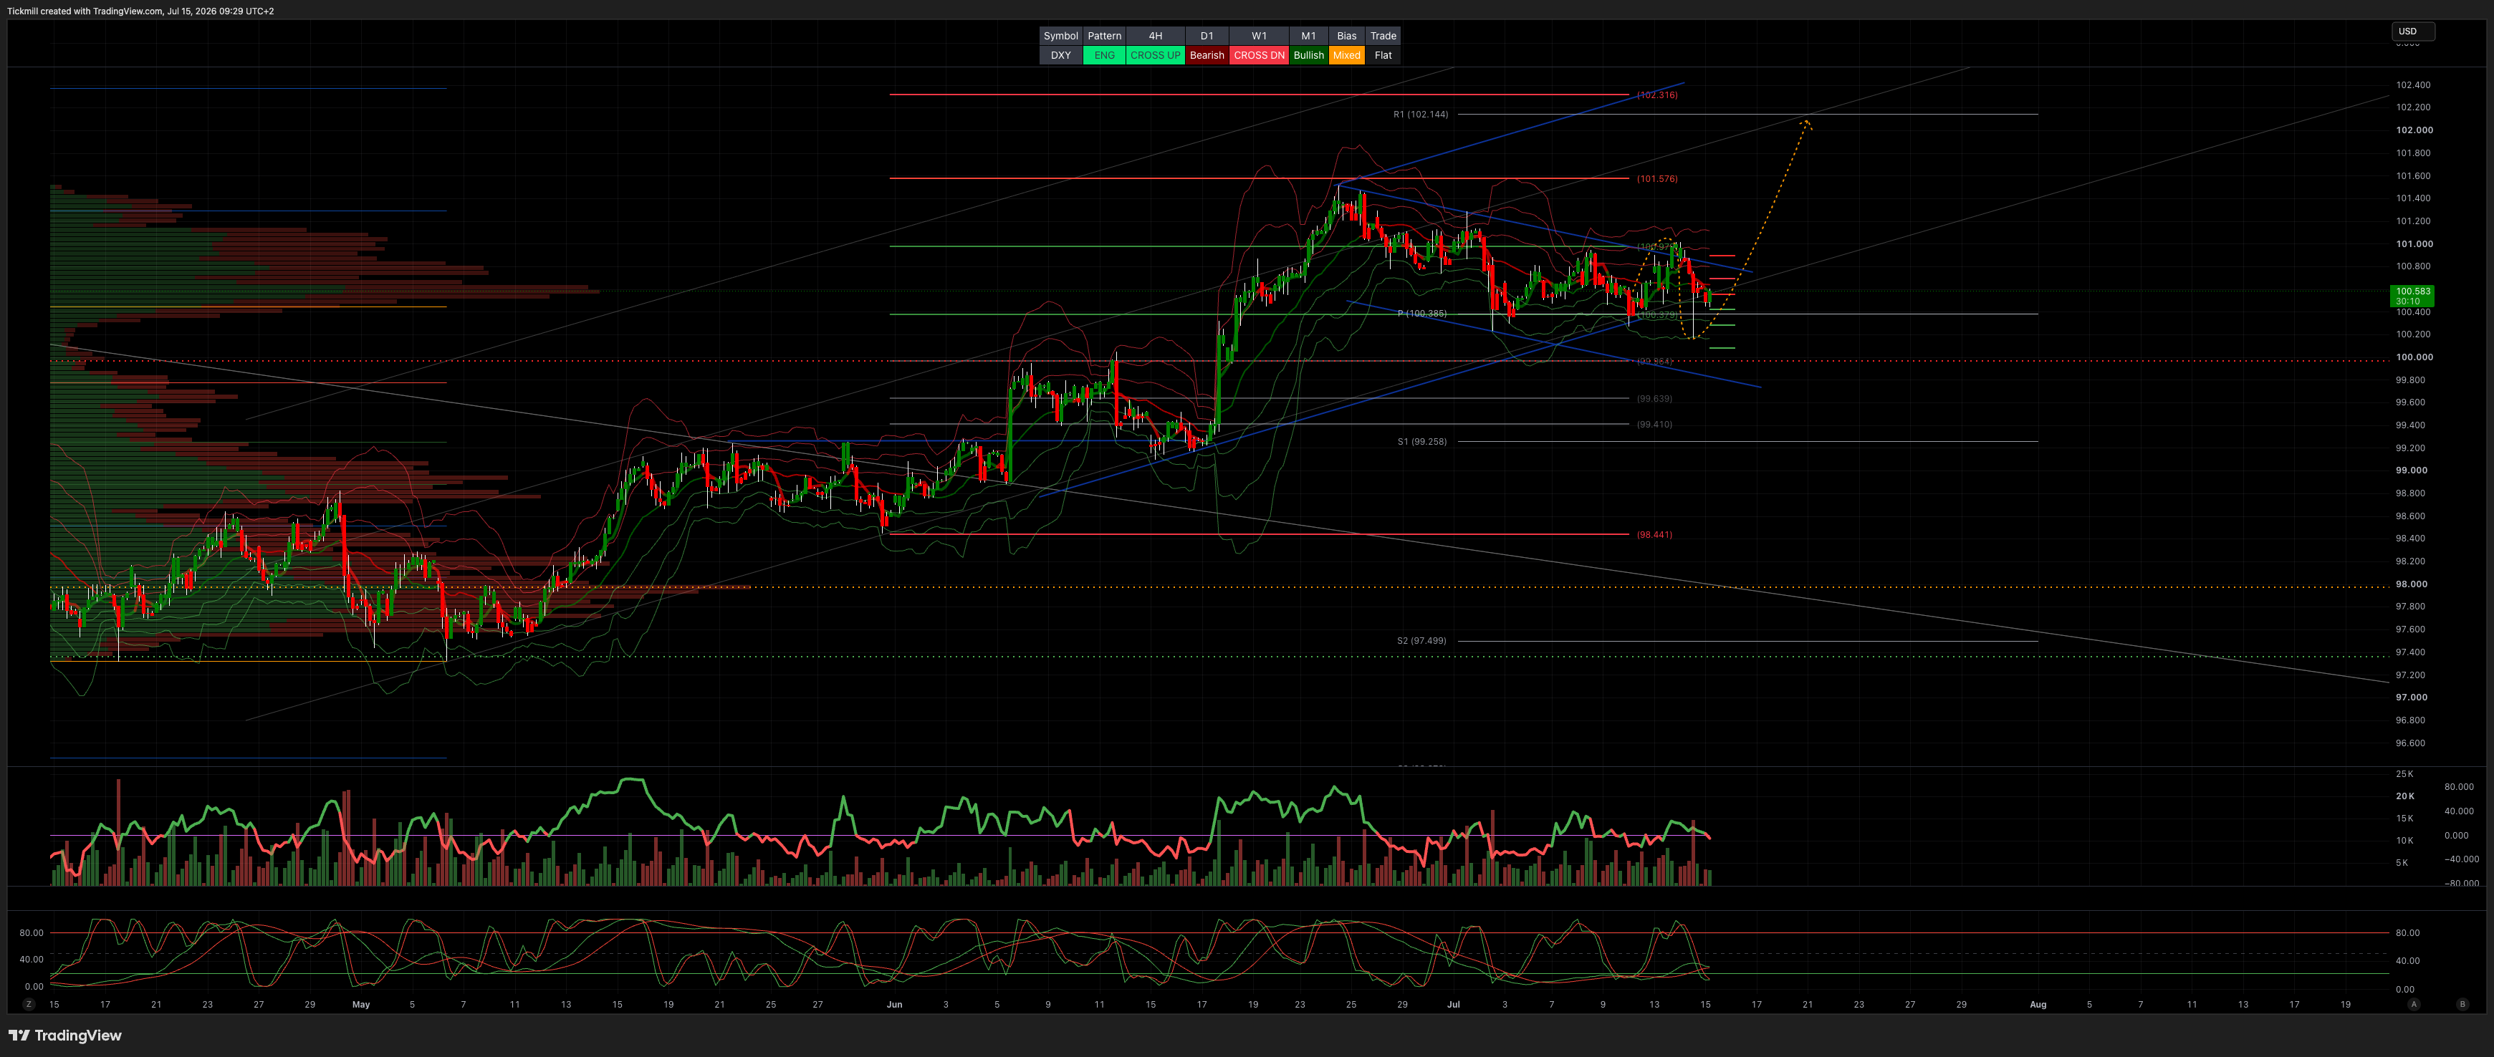The height and width of the screenshot is (1057, 2494).
Task: Click the Flat trade cell
Action: coord(1383,55)
